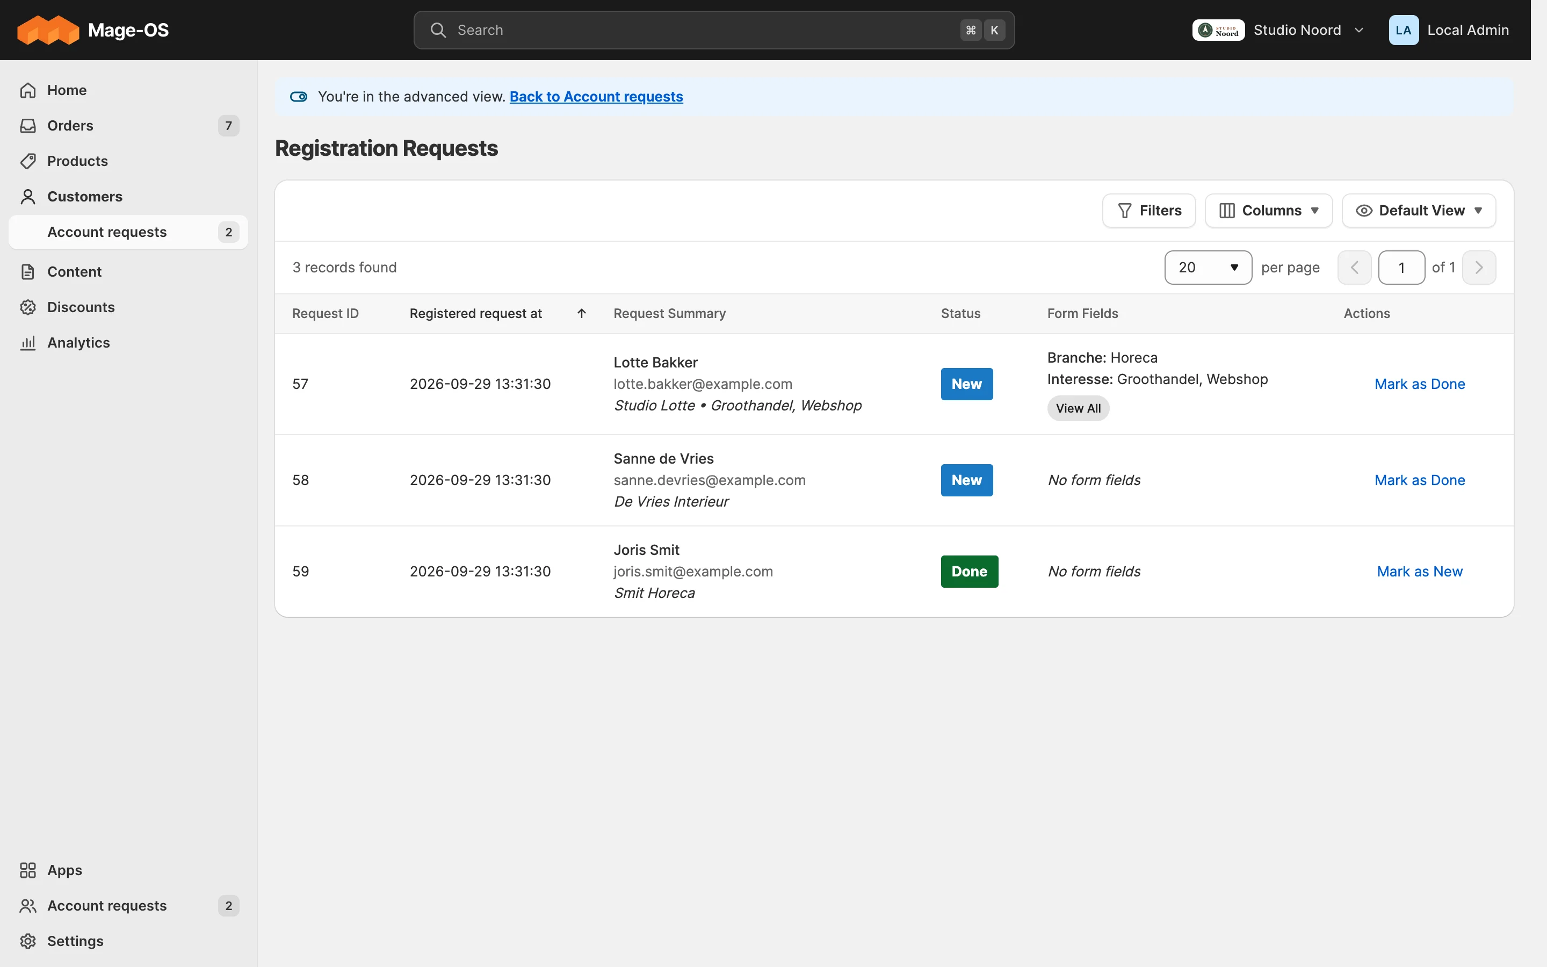Click the Done status badge for Joris Smit

(969, 572)
